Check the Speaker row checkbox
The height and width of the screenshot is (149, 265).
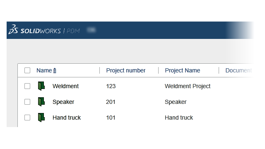27,102
